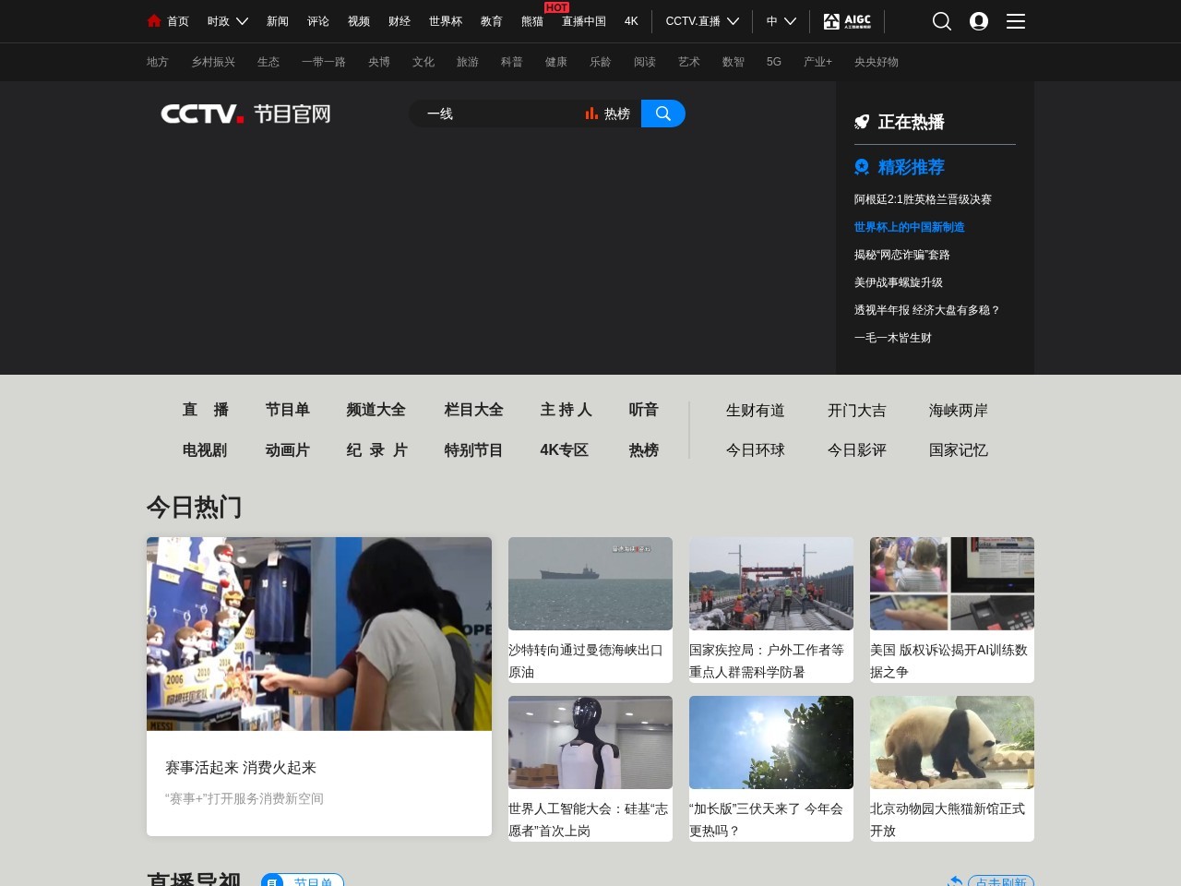Open the 开门大吉 program
1181x886 pixels.
[x=857, y=411]
